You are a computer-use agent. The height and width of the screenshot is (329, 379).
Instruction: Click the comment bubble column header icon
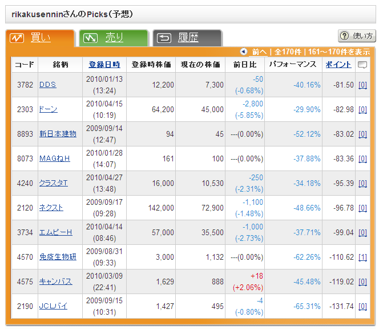tap(362, 65)
